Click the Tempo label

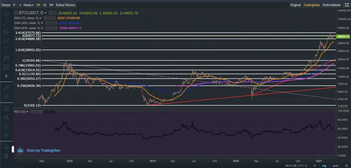pyautogui.click(x=6, y=5)
